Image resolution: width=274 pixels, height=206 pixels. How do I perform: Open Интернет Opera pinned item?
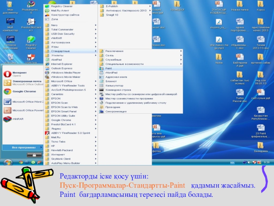(x=23, y=74)
